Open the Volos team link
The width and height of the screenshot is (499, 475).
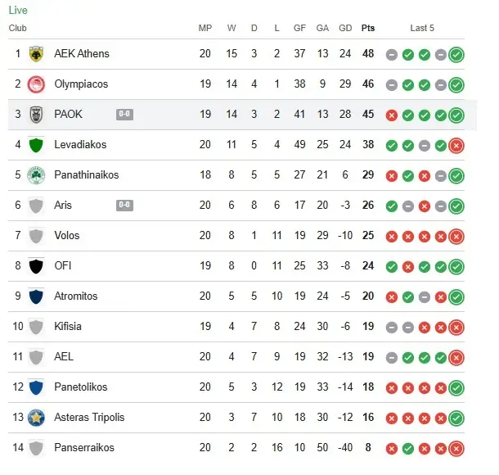(67, 236)
